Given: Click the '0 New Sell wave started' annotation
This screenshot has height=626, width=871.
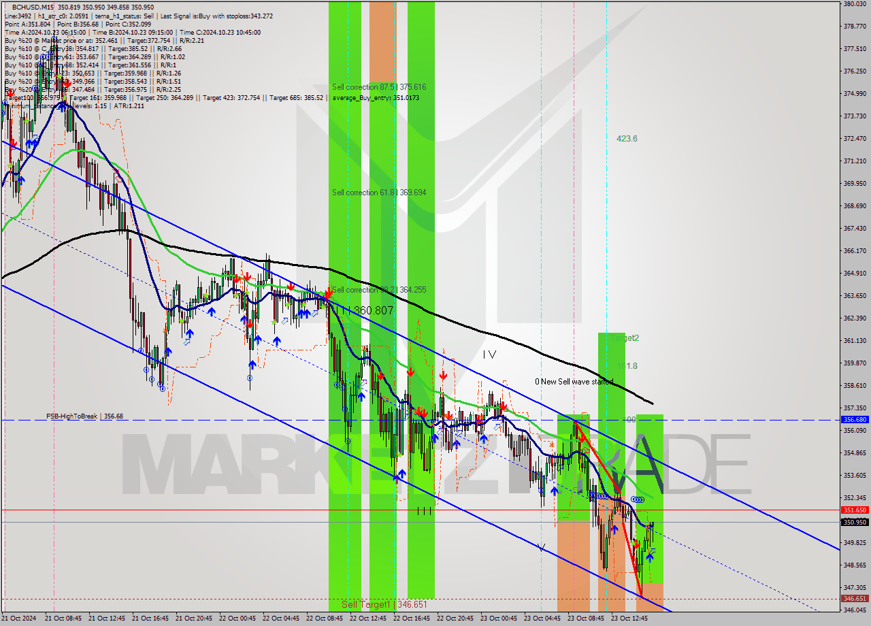Looking at the screenshot, I should [x=574, y=382].
